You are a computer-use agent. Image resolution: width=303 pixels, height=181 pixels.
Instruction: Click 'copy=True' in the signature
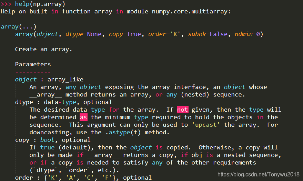[125, 34]
